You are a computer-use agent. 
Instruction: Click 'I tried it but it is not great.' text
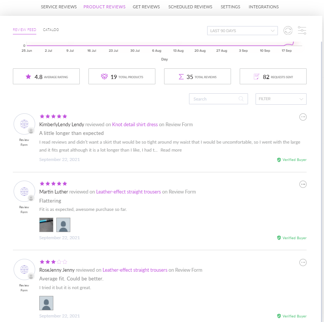65,288
